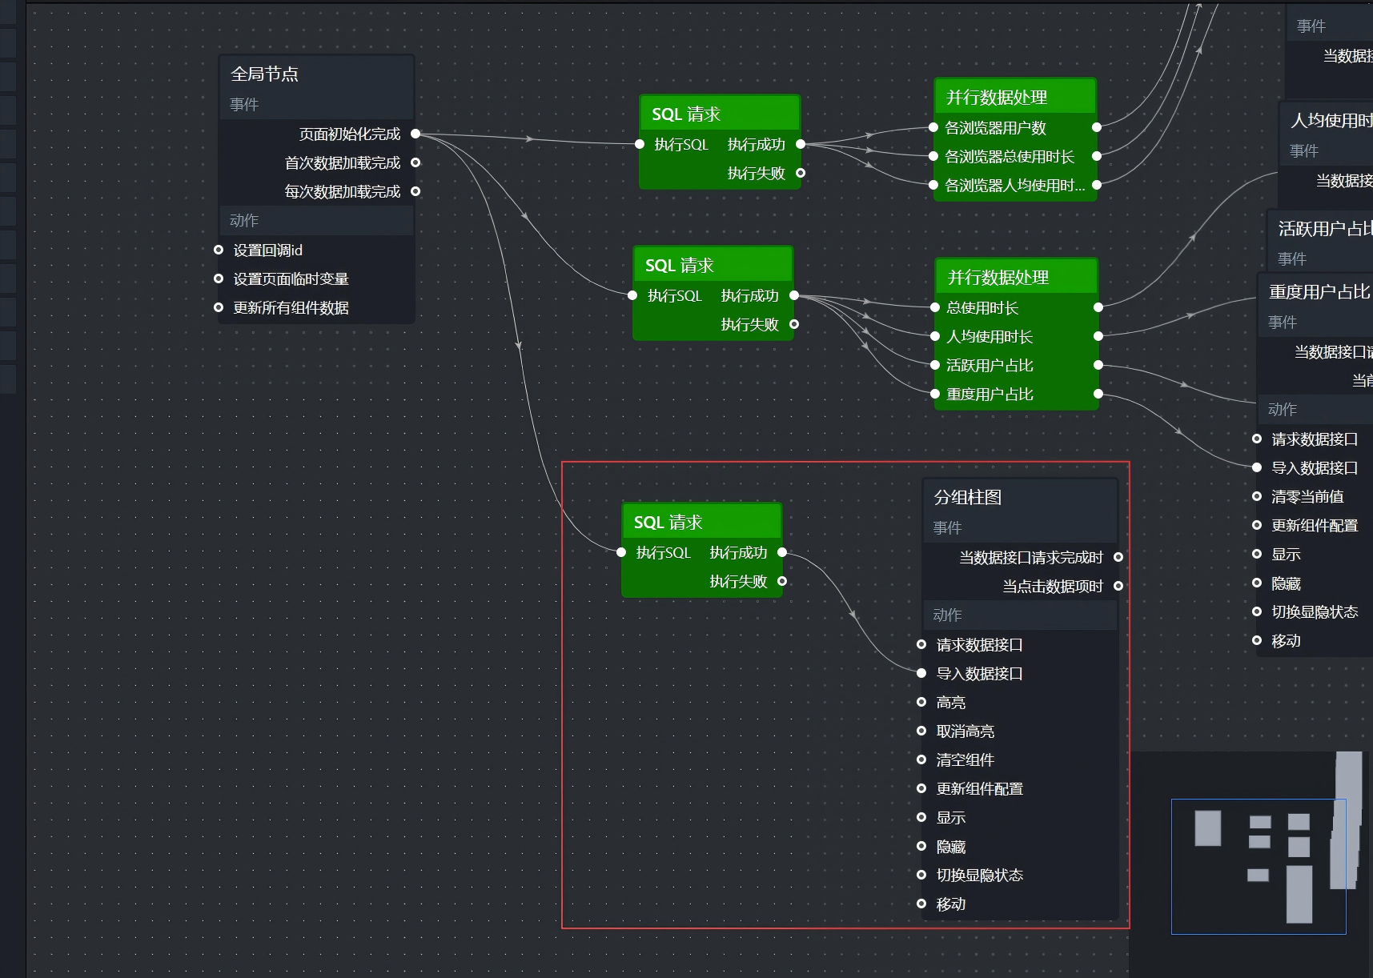Click 移动 action port in 分组柱图
Viewport: 1373px width, 978px height.
click(x=921, y=904)
